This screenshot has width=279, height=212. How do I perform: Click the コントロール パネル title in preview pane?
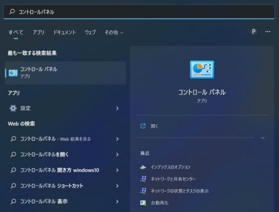click(202, 92)
